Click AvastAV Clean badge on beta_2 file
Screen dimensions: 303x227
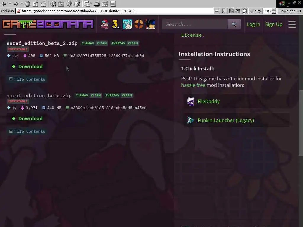coord(125,43)
